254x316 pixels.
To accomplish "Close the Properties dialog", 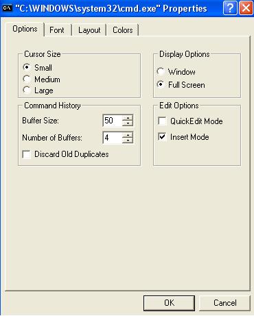I will 246,8.
